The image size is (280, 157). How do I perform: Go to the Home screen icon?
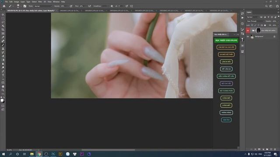[x=4, y=6]
